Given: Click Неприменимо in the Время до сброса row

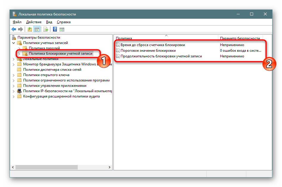Looking at the screenshot, I should (x=232, y=45).
